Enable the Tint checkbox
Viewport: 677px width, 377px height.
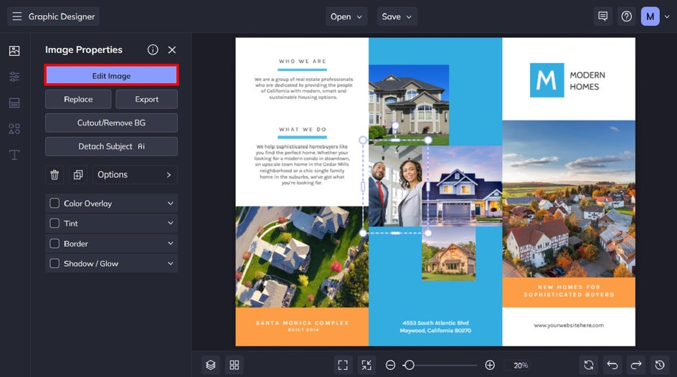click(55, 224)
